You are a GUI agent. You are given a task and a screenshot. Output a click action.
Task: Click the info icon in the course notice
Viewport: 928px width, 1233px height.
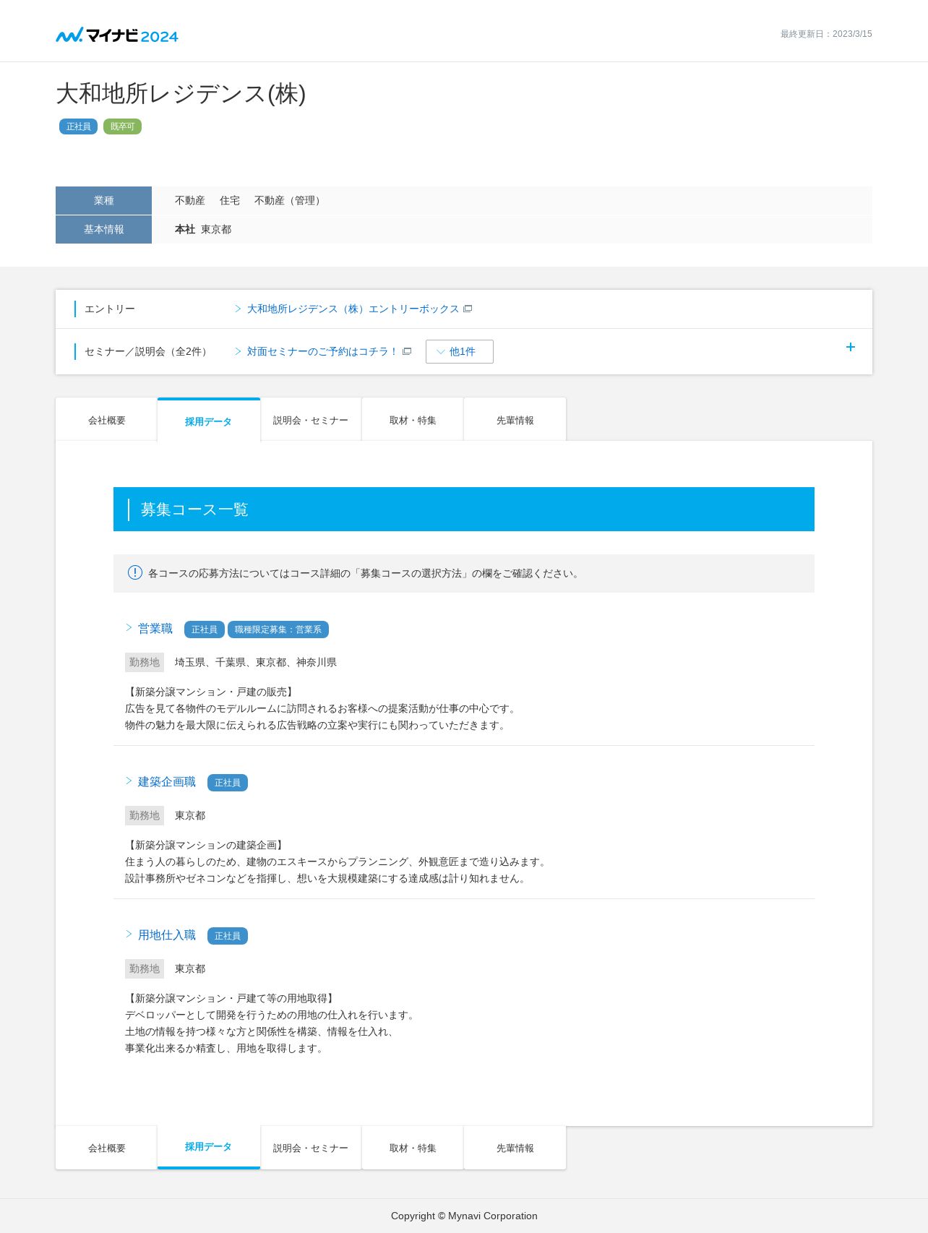point(135,572)
